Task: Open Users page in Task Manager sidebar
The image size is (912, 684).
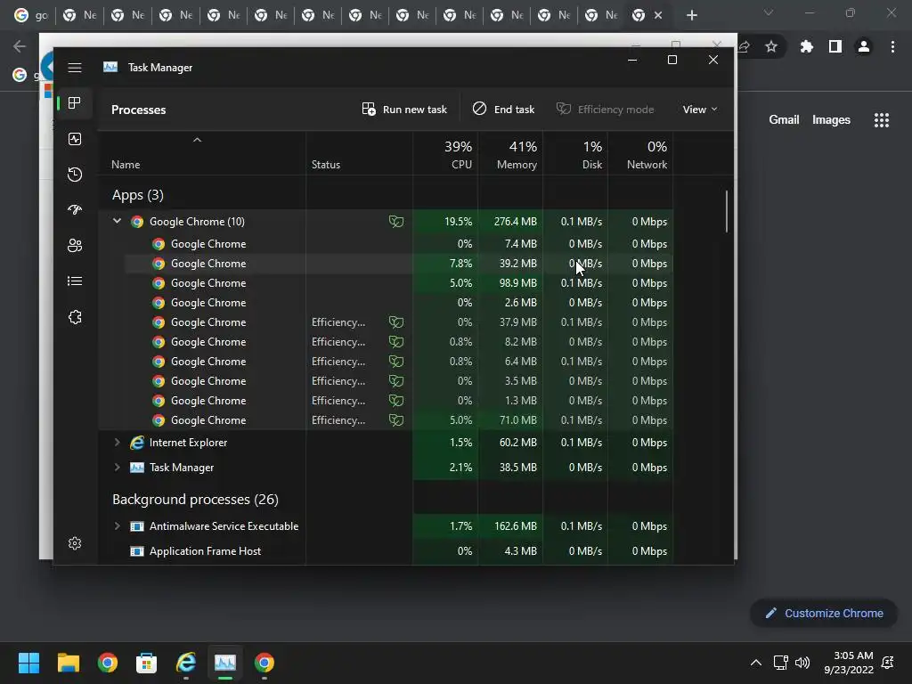Action: (75, 246)
